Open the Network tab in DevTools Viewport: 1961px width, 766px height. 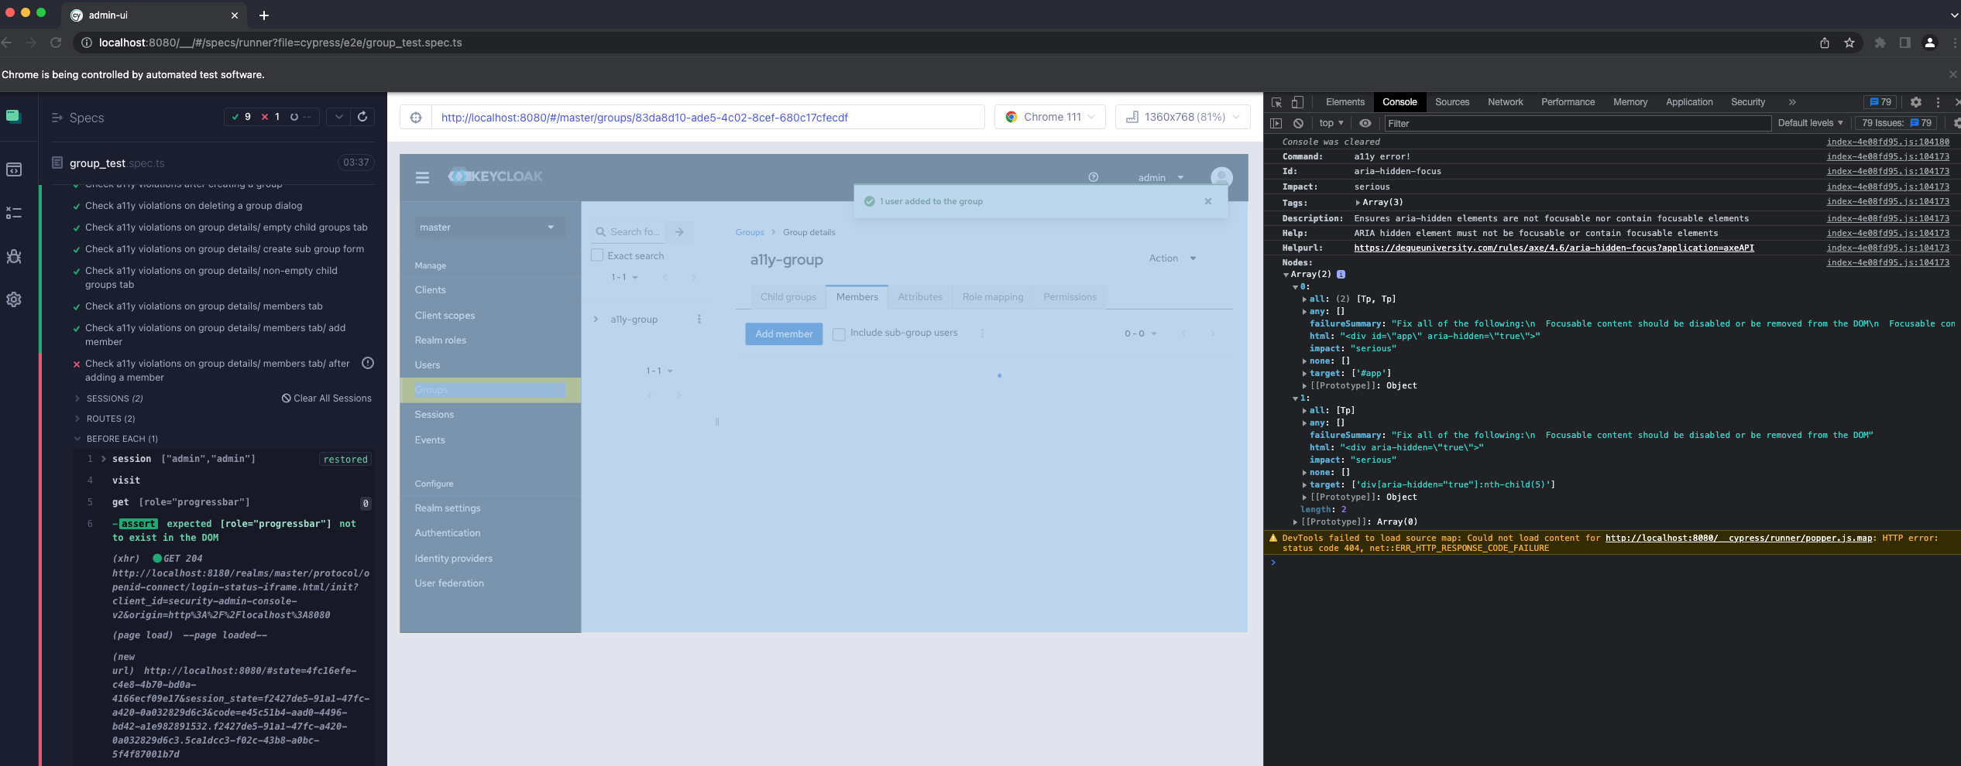(1504, 101)
